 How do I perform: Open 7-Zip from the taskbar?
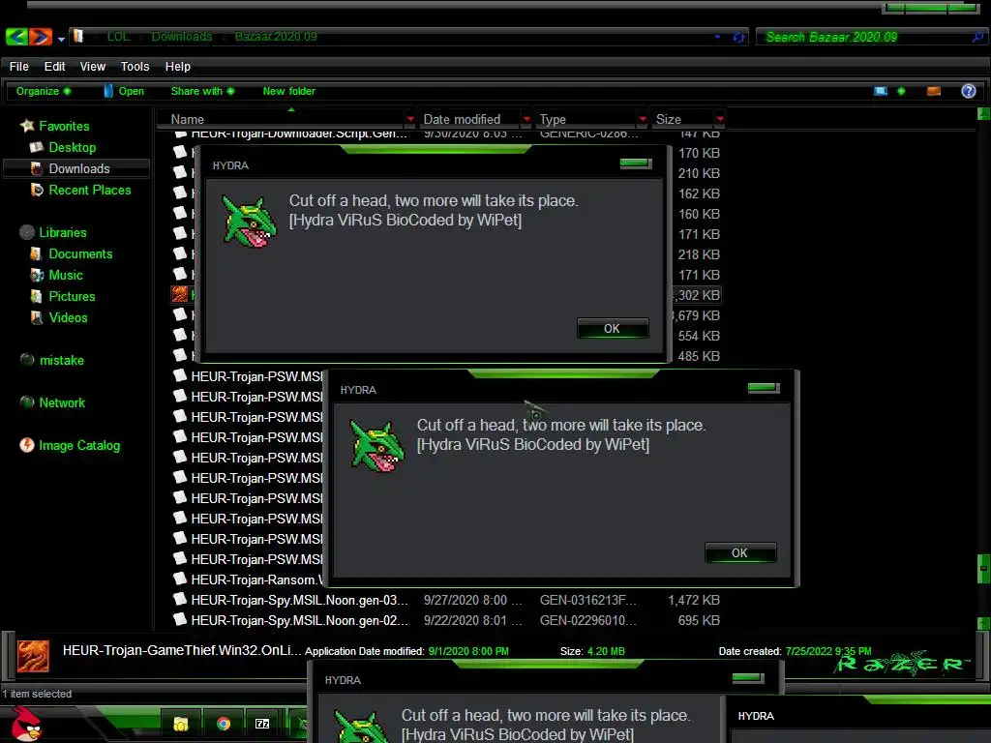coord(262,724)
